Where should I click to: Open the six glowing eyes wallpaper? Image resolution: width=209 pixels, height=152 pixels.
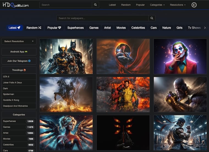[123, 133]
